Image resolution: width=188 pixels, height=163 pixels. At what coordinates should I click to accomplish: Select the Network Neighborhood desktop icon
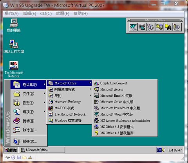(14, 47)
